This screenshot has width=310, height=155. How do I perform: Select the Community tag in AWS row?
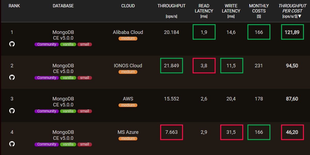(x=47, y=111)
